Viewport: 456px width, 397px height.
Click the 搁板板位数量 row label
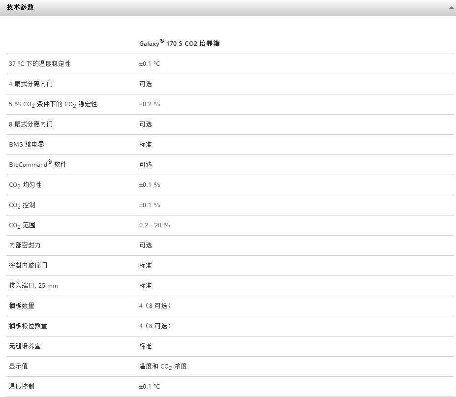(x=28, y=326)
